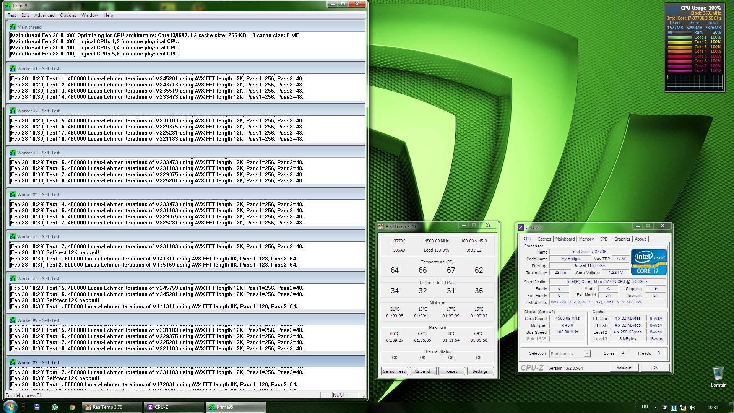The width and height of the screenshot is (734, 413).
Task: Open the Edit menu in Prime95
Action: (25, 15)
